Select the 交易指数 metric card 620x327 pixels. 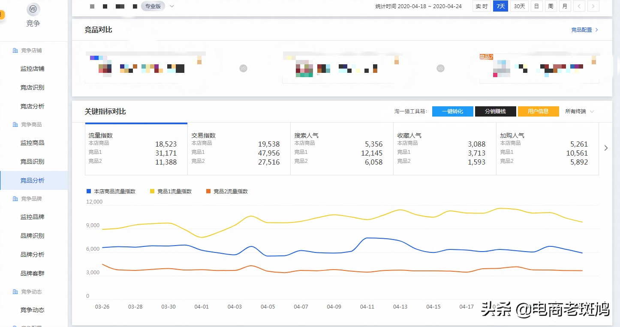(239, 149)
